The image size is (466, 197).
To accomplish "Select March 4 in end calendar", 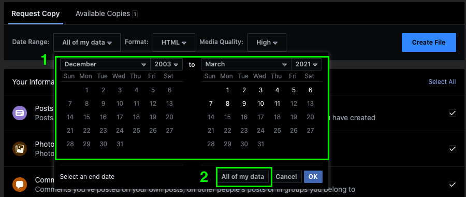I will [277, 90].
